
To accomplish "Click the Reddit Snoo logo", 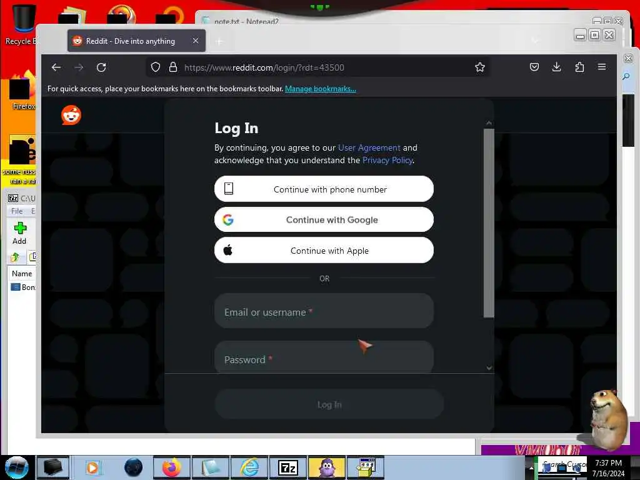I will tap(71, 115).
